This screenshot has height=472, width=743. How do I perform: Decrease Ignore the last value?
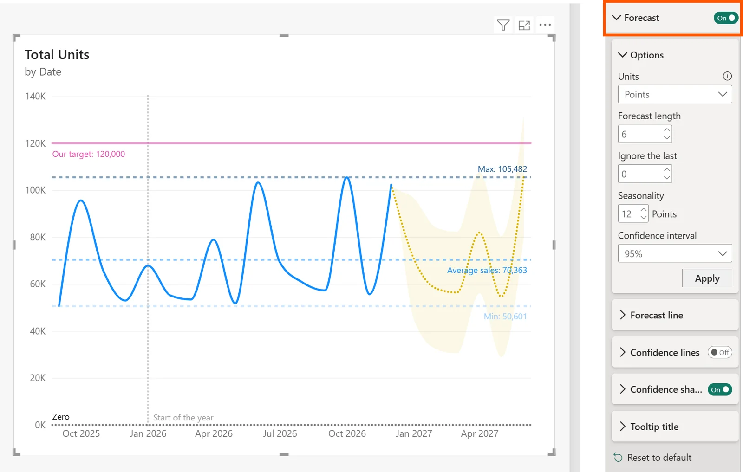667,178
